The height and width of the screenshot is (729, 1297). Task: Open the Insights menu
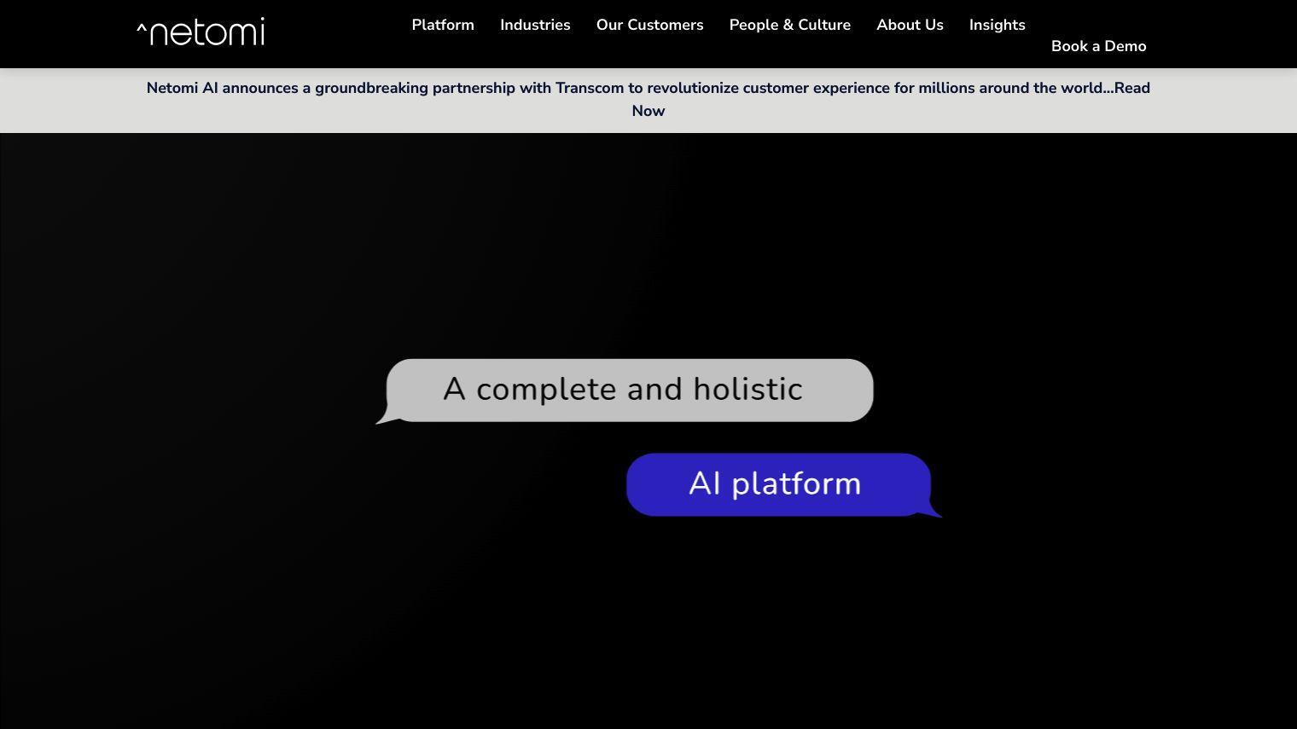tap(997, 25)
